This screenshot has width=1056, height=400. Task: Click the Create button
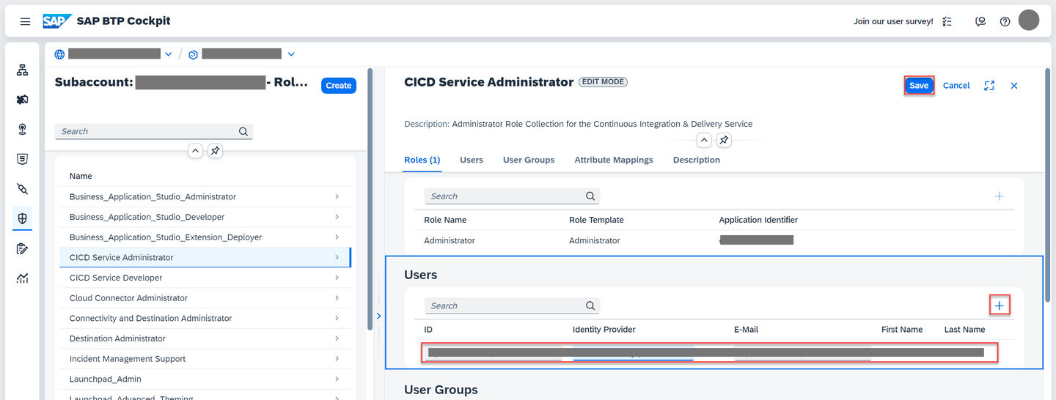pyautogui.click(x=339, y=86)
